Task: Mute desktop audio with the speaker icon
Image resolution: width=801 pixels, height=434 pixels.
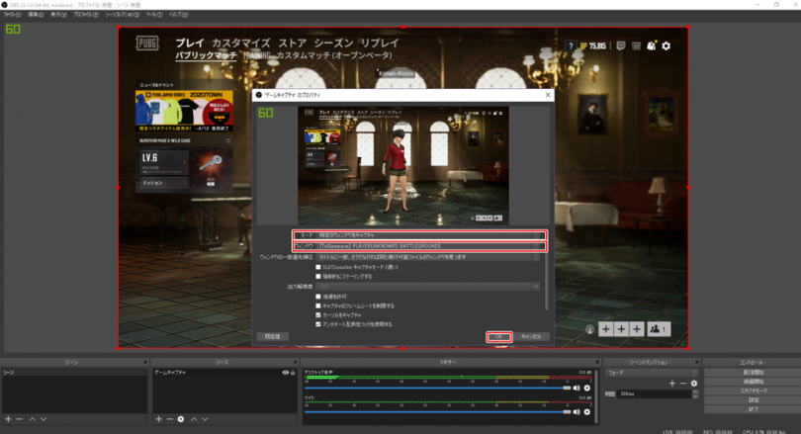Action: click(577, 389)
